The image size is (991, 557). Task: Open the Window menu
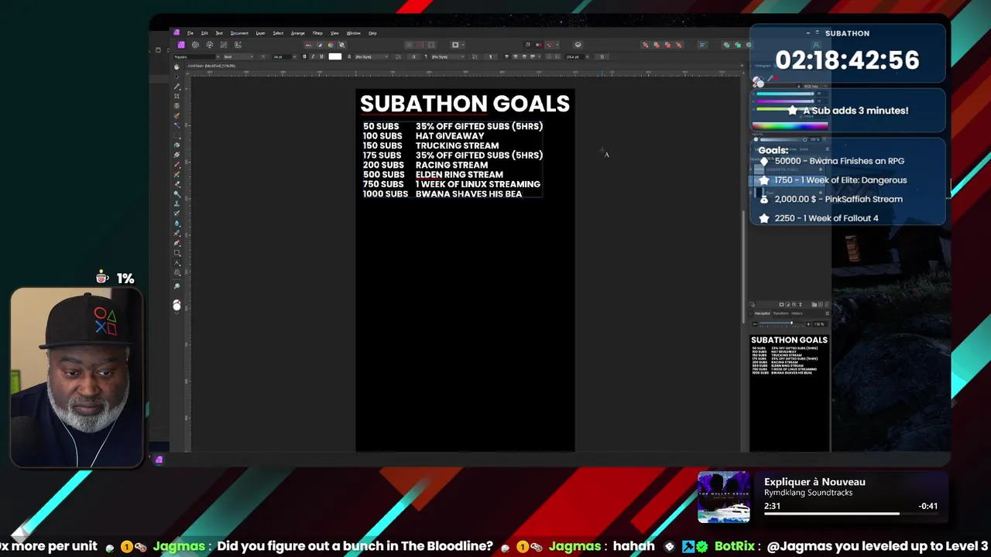tap(354, 32)
